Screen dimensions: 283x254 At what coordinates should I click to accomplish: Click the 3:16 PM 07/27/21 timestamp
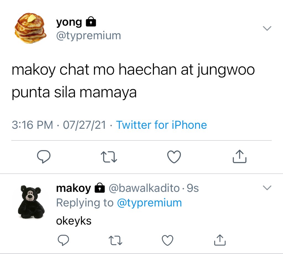tap(59, 125)
